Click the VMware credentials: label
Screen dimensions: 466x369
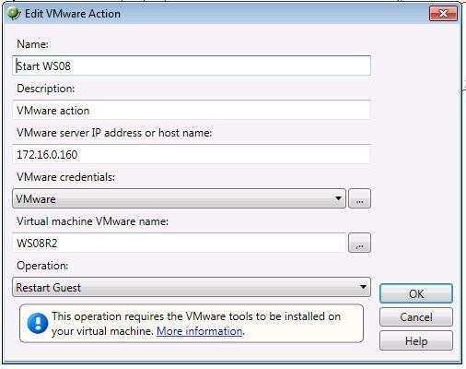(65, 177)
